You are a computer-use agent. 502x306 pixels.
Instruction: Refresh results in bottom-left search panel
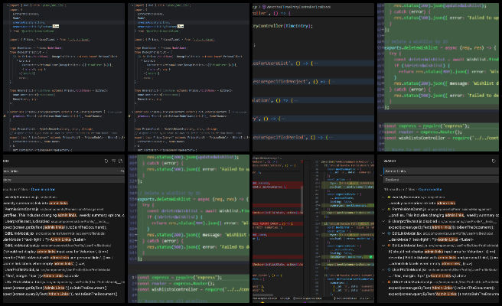click(x=106, y=161)
